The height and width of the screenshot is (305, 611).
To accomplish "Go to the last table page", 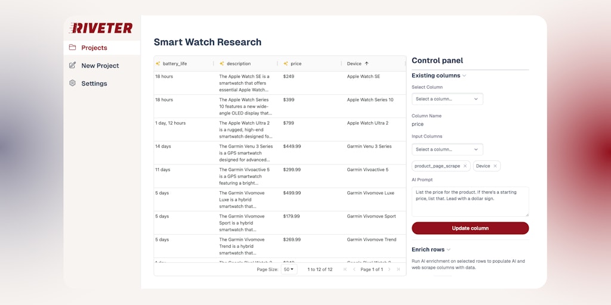I will point(398,269).
